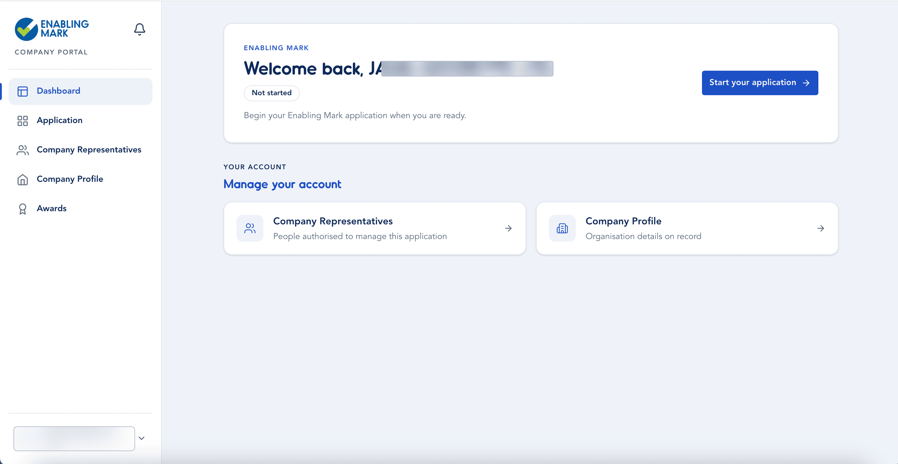Open Company Profile label in the sidebar
The image size is (898, 464).
click(70, 179)
